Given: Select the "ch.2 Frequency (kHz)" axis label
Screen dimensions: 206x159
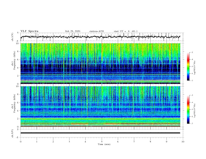Looking at the screenshot, I should pos(14,103).
